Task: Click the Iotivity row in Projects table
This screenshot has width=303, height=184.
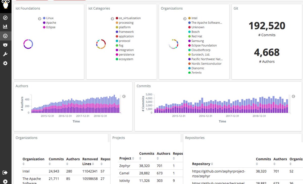Action: click(x=151, y=180)
